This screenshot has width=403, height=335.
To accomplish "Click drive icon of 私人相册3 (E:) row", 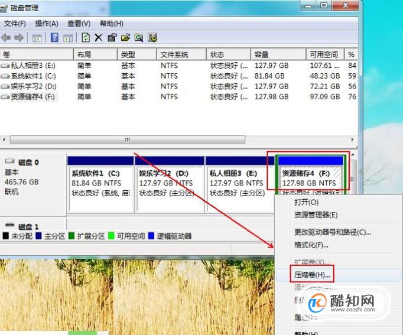I will (5, 66).
